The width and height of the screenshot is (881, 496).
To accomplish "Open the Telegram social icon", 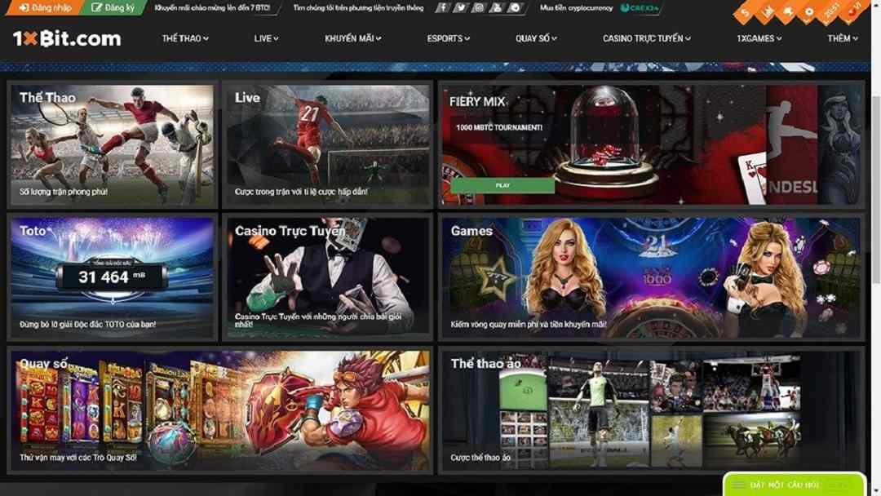I will tap(516, 8).
